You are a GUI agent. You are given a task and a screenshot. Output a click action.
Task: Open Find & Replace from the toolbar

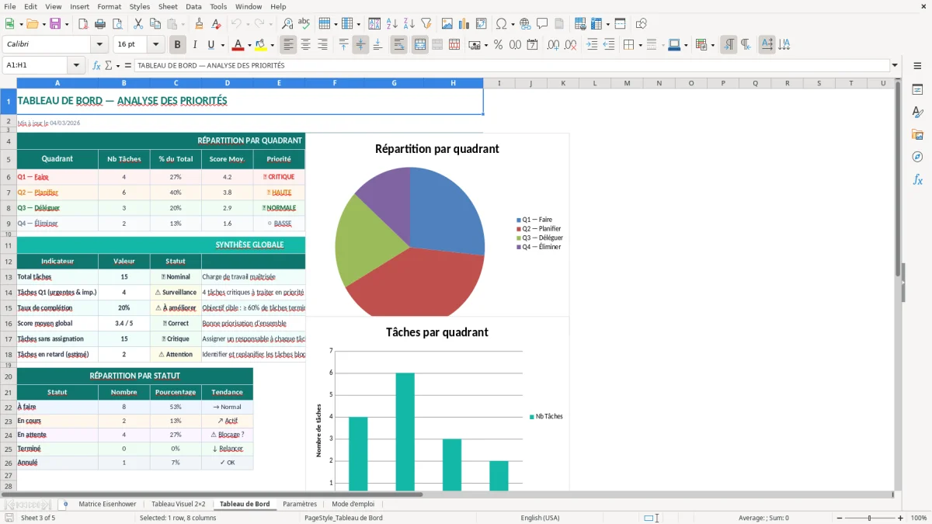287,23
